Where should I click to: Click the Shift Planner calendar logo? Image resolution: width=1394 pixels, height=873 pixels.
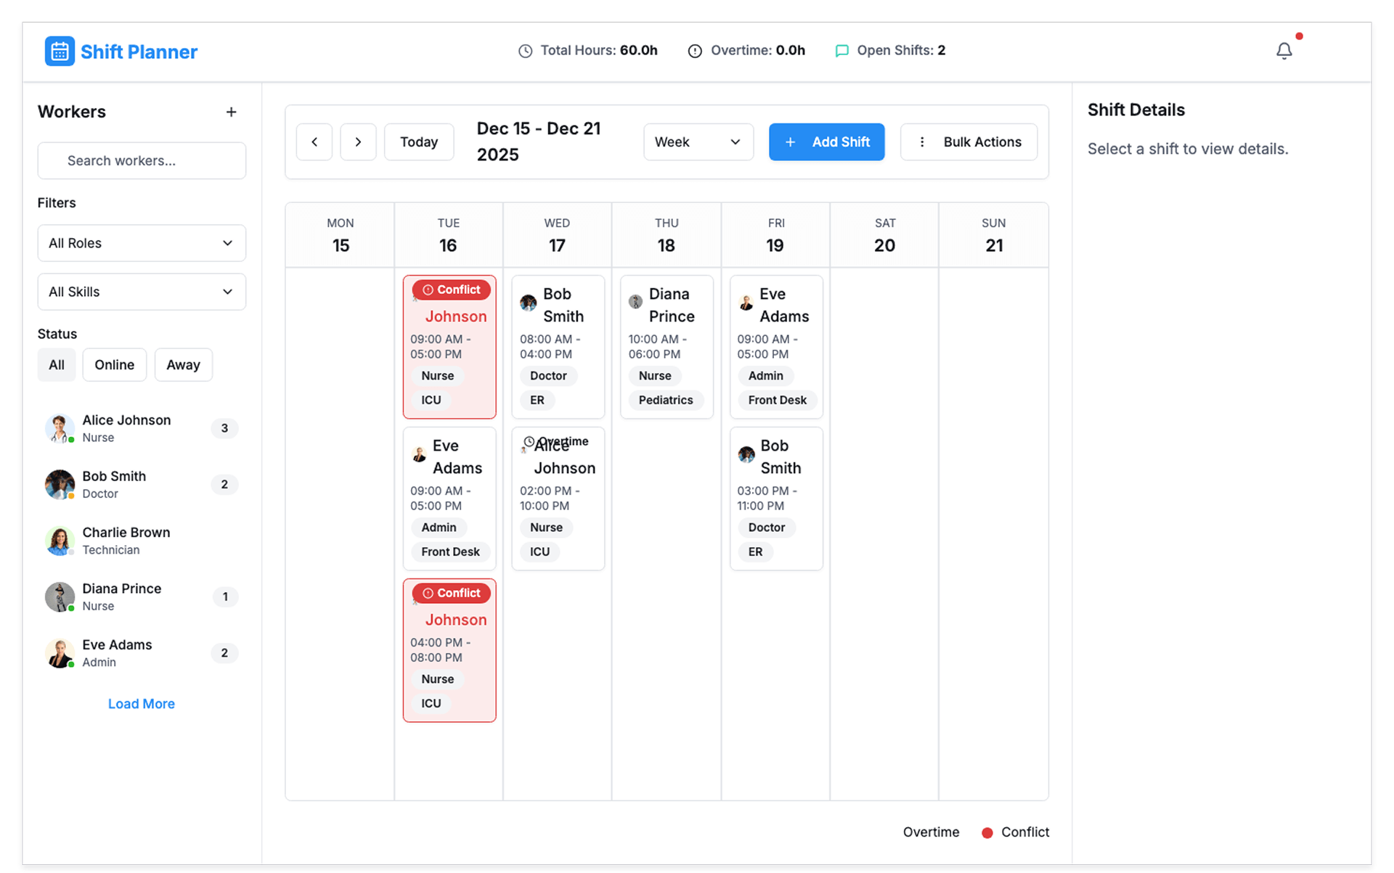pos(60,52)
